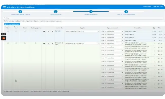This screenshot has height=99, width=165.
Task: Click the BUNNINGS invoice number starting 8184
Action: (59, 44)
